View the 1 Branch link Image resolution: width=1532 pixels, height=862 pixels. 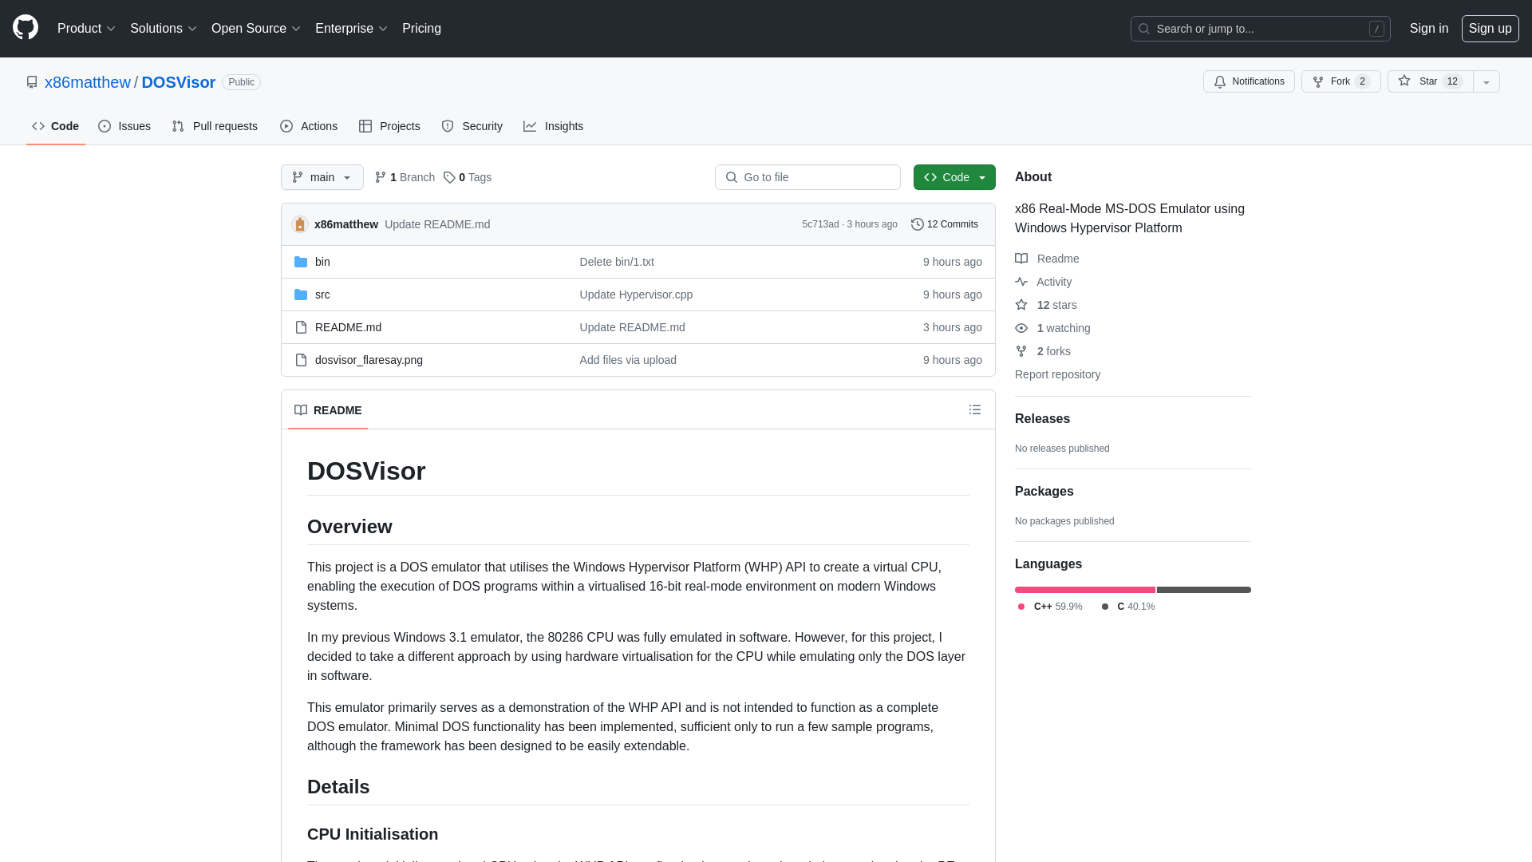pyautogui.click(x=405, y=177)
